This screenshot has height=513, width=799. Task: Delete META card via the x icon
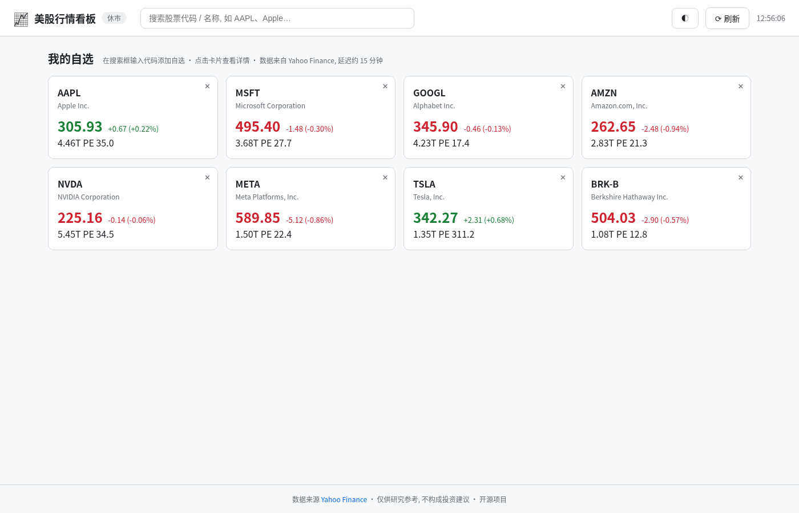pyautogui.click(x=385, y=178)
